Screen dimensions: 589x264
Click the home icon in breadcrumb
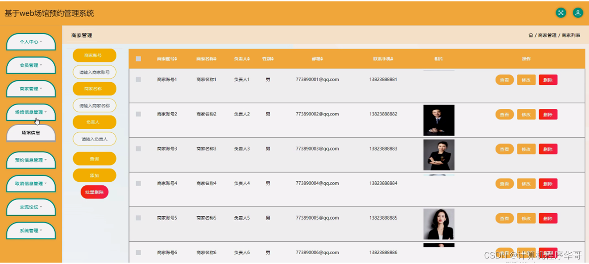click(x=531, y=36)
